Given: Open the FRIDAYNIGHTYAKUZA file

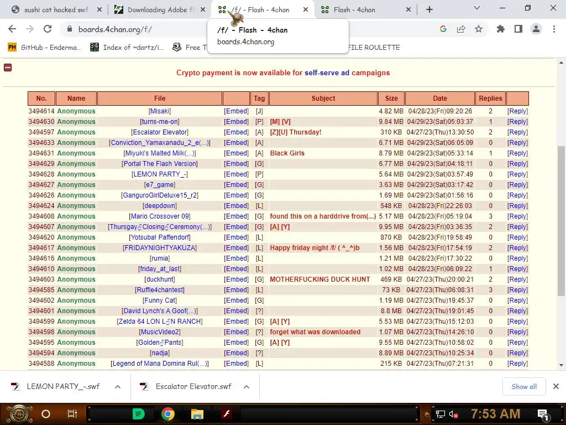Looking at the screenshot, I should point(160,248).
